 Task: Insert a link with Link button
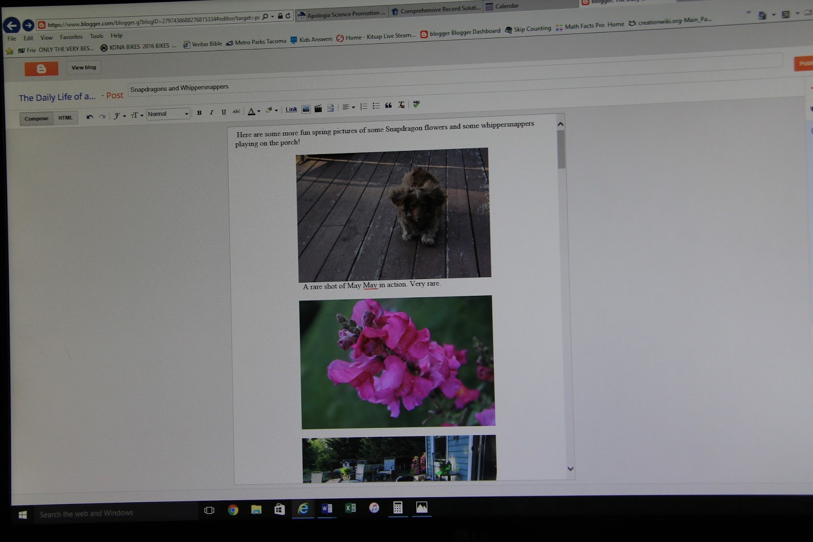(291, 109)
